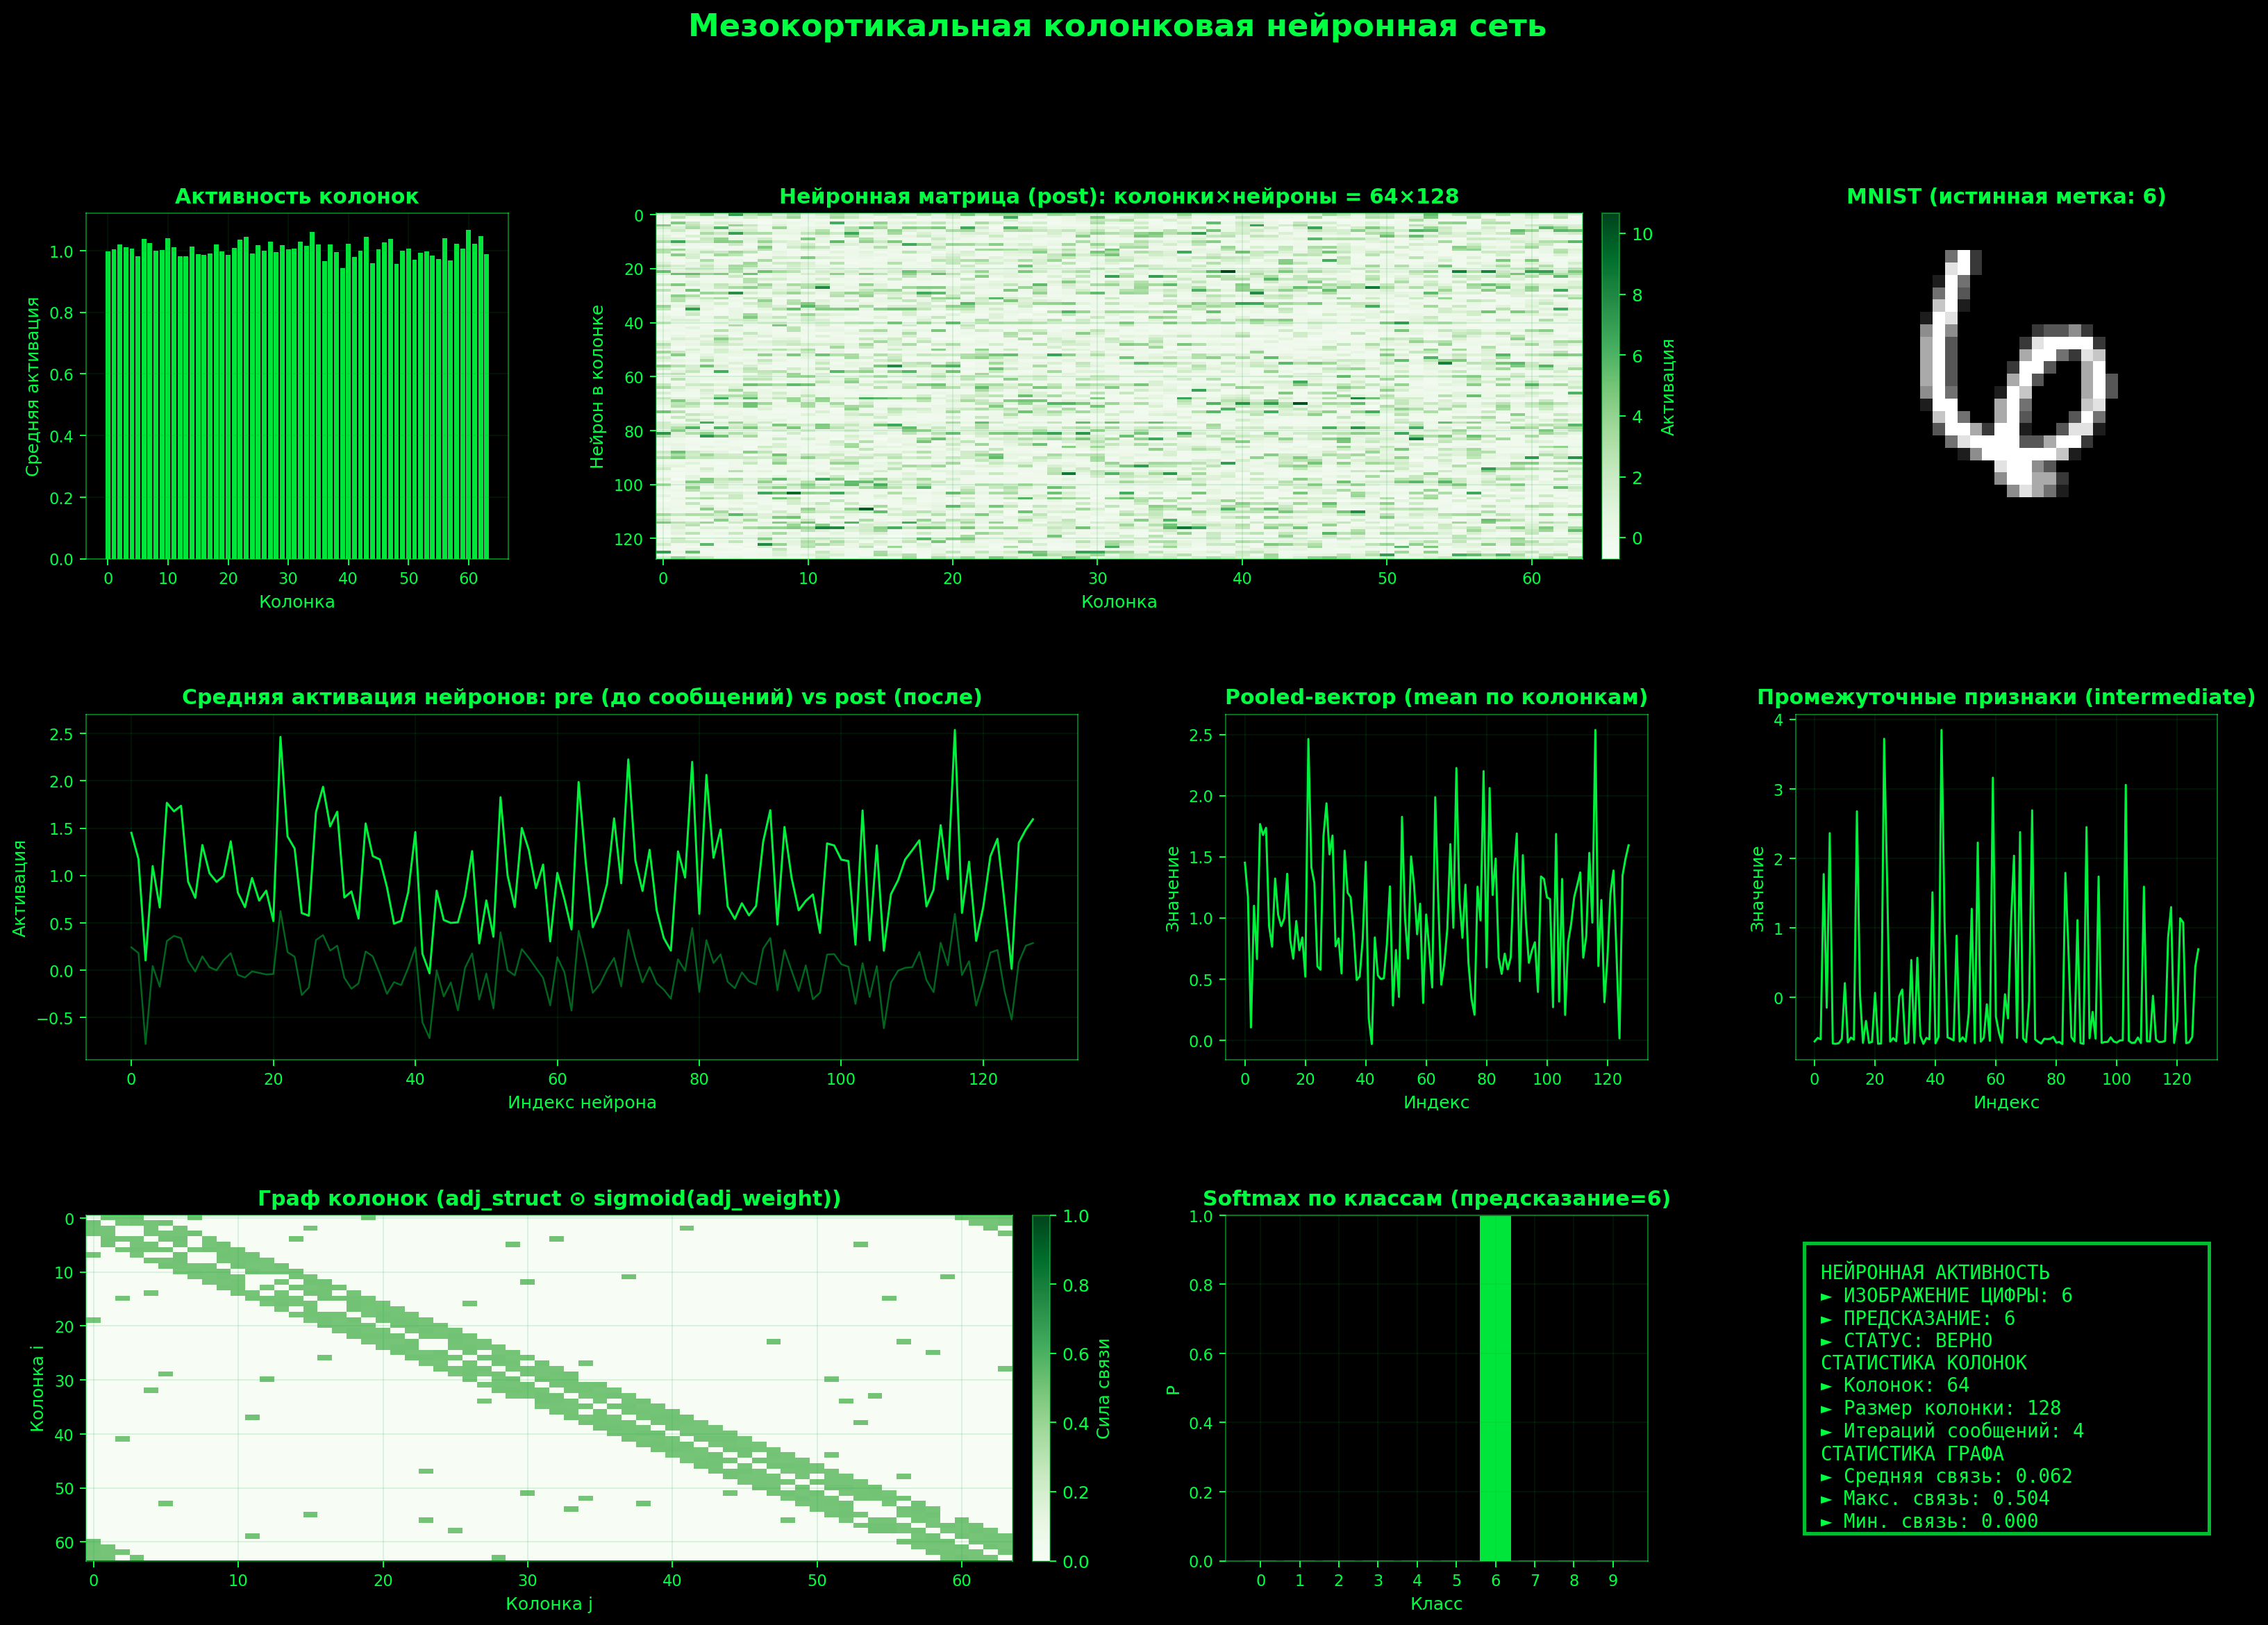Click the graph connection strength colorbar

pyautogui.click(x=1041, y=1388)
